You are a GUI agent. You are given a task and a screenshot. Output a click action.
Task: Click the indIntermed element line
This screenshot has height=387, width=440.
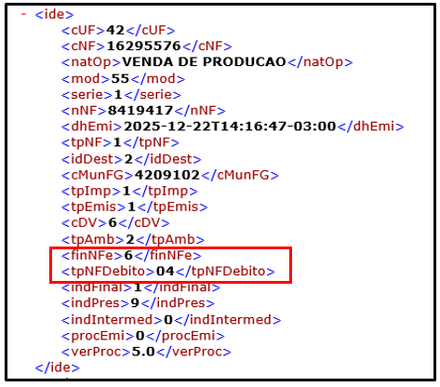coord(171,320)
